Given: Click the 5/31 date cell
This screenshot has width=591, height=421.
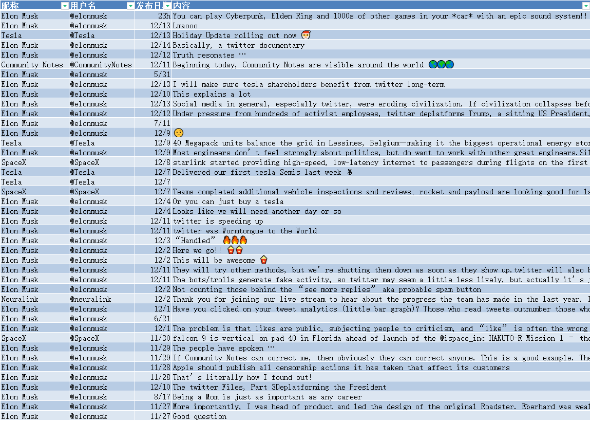Looking at the screenshot, I should pos(154,75).
